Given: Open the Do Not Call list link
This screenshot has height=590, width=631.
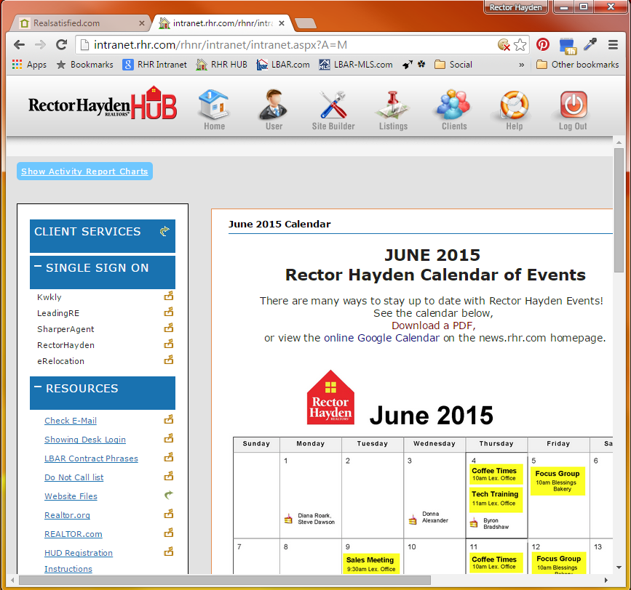Looking at the screenshot, I should (x=74, y=477).
